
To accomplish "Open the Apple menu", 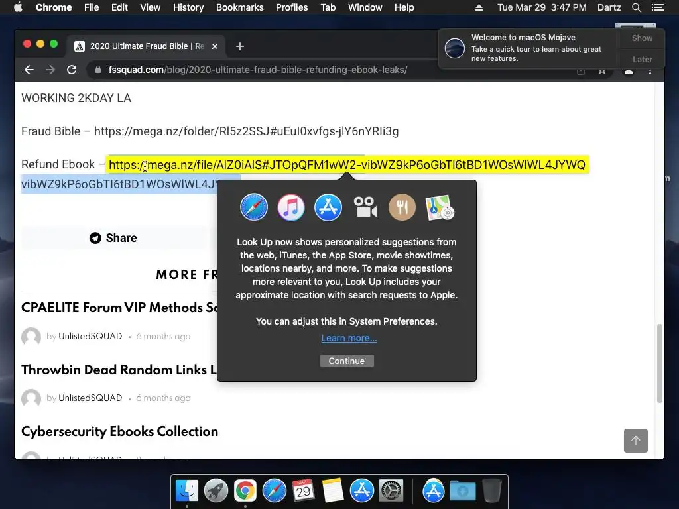I will coord(18,7).
